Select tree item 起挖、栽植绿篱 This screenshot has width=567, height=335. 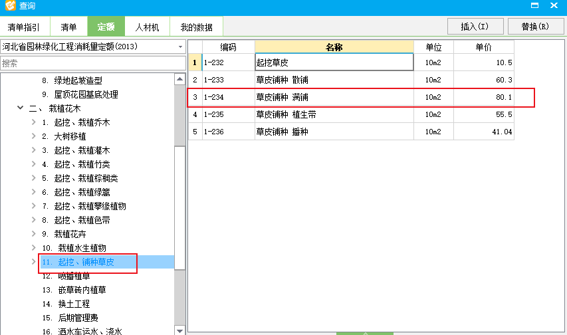pos(76,192)
